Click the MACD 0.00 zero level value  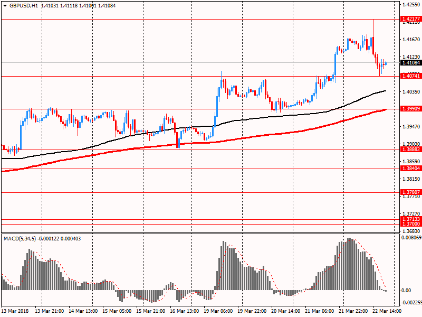pyautogui.click(x=406, y=290)
